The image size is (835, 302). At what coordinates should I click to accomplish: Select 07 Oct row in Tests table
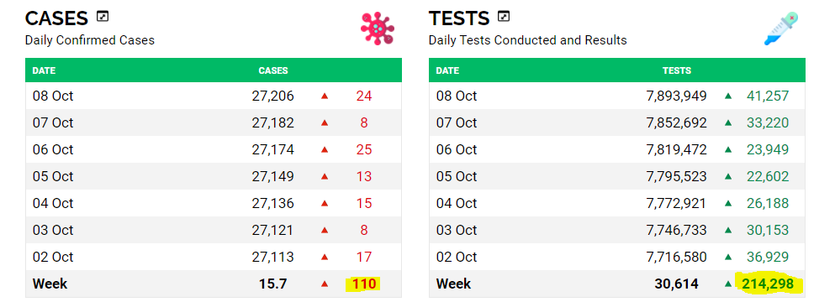[616, 122]
